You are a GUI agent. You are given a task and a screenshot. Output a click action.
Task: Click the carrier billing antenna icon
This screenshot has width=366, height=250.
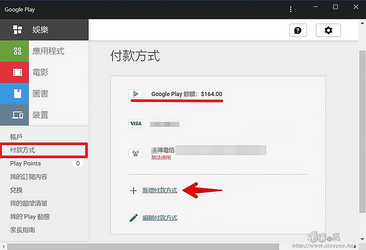point(136,153)
